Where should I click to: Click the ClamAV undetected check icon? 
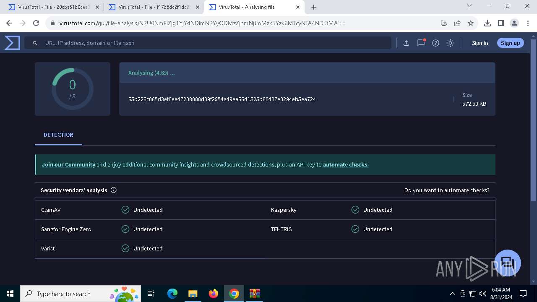click(125, 210)
